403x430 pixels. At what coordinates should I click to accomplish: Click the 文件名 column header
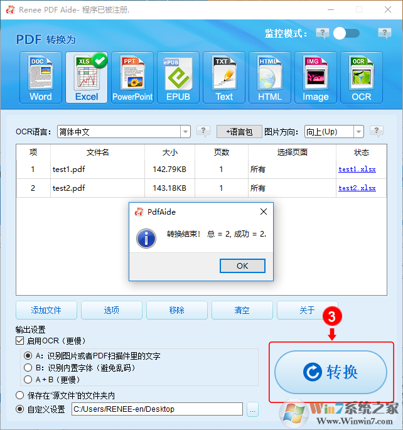[97, 152]
